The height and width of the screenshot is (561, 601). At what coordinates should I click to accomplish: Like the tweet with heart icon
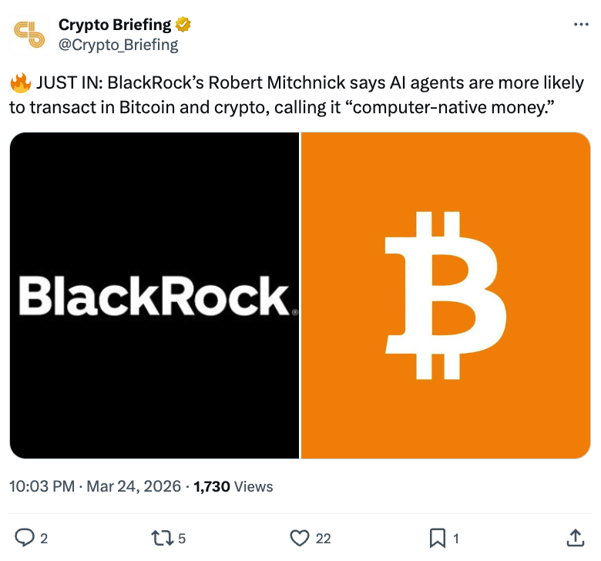click(x=300, y=538)
